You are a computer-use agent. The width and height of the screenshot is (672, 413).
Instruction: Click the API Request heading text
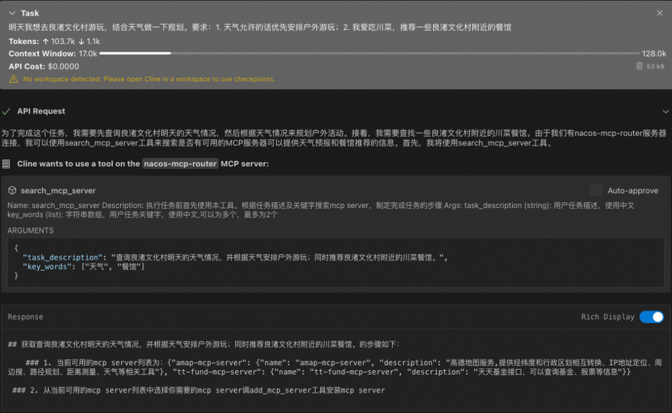click(x=41, y=111)
